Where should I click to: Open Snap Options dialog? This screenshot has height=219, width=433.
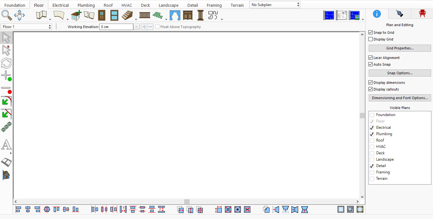[400, 73]
